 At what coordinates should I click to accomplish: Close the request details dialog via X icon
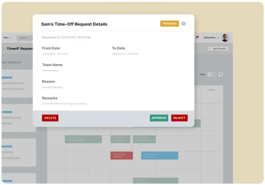pos(184,23)
